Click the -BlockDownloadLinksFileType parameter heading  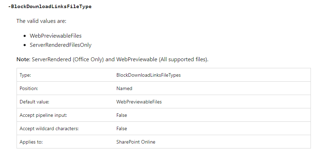(x=50, y=7)
